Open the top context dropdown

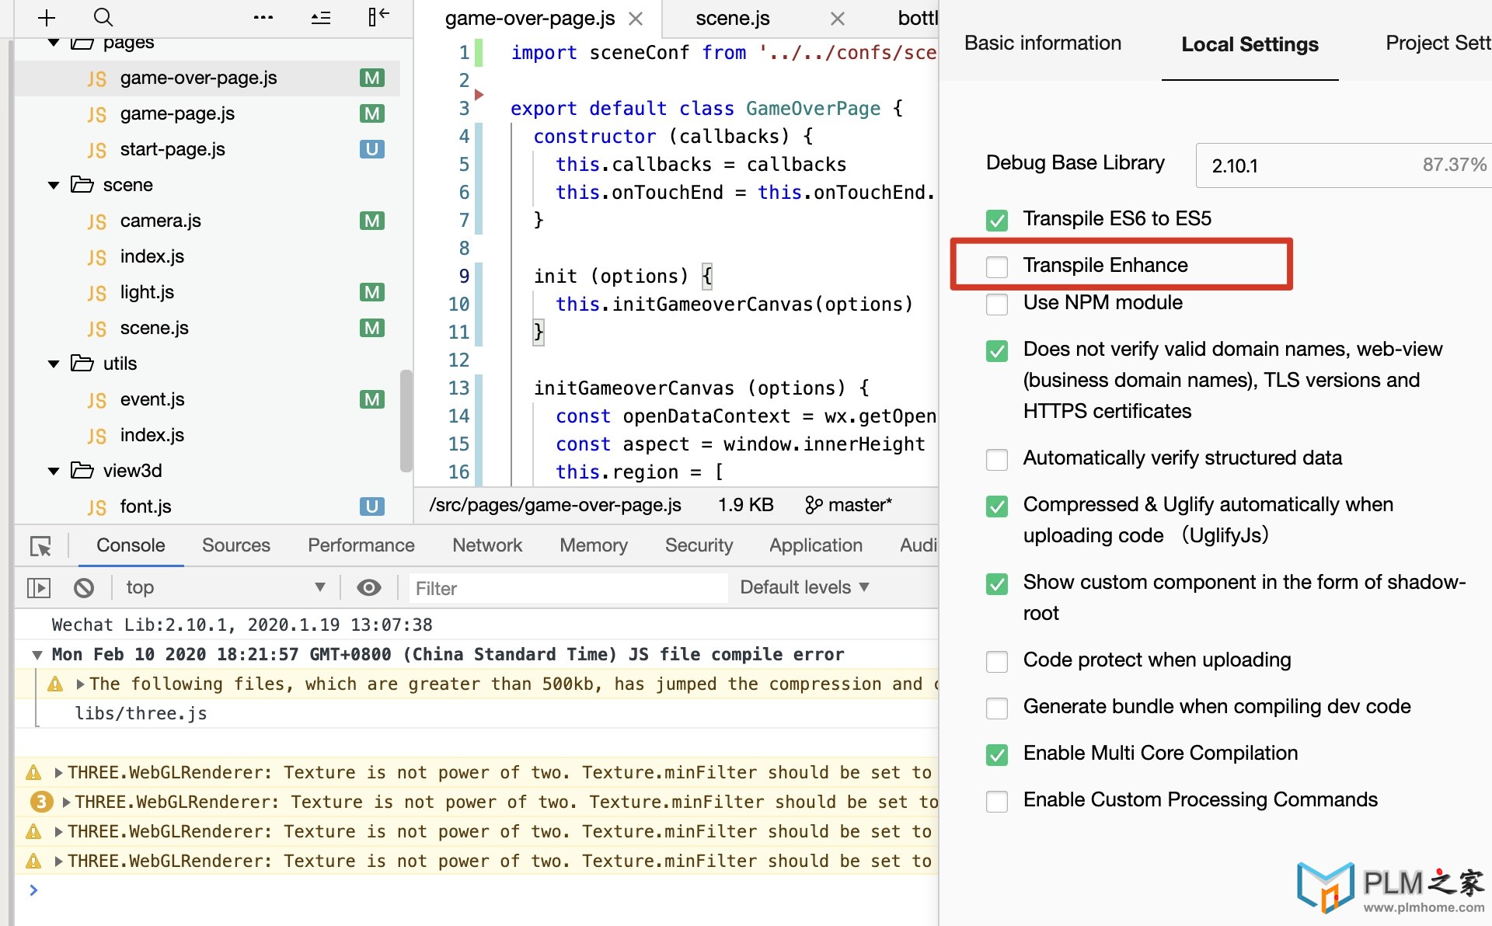click(x=225, y=587)
